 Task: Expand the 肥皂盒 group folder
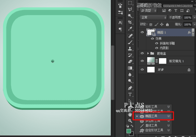click(148, 53)
